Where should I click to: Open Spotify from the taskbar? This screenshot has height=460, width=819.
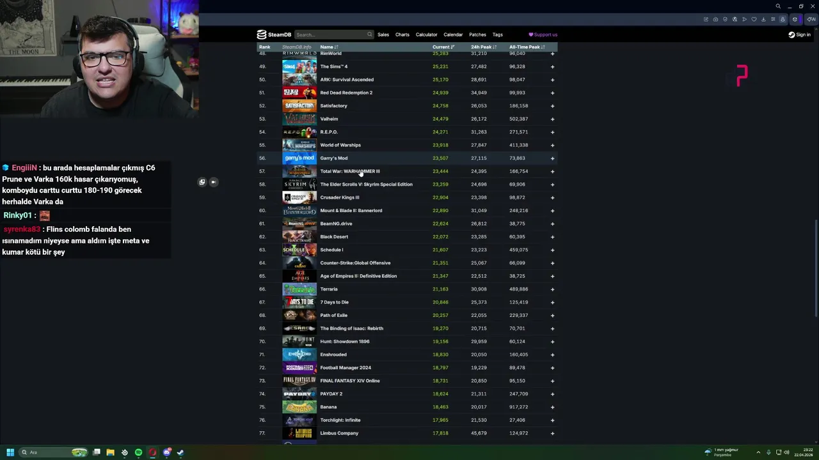138,452
